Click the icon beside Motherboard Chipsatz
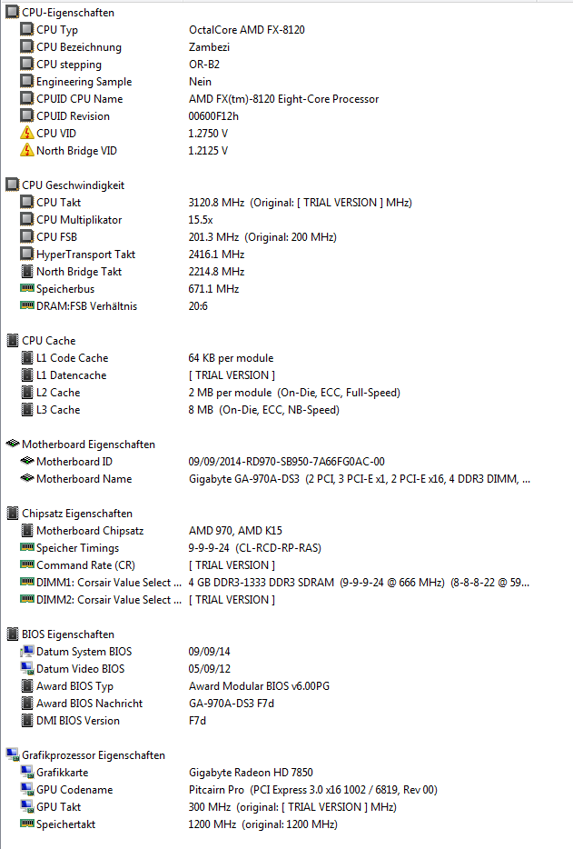Viewport: 573px width, 849px height. 27,530
